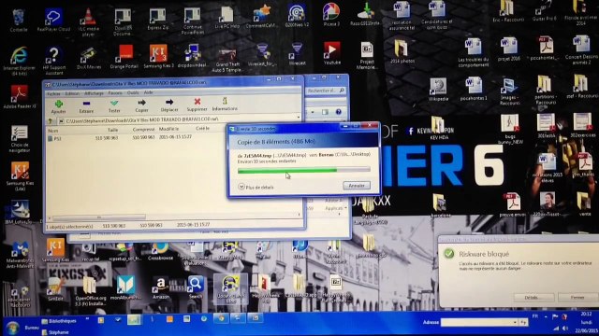Click Détails in Riskware bloqué notification

[533, 298]
